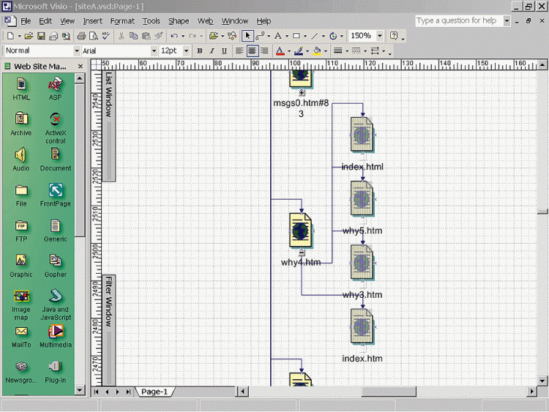Select the Plug-in stencil shape
Viewport: 549px width, 412px height.
56,372
